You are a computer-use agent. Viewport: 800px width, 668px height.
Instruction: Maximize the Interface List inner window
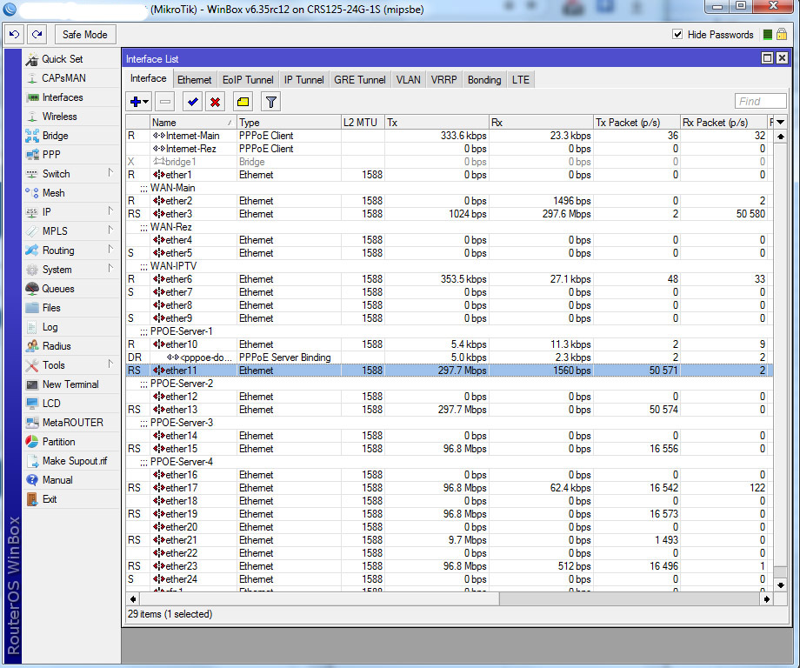click(x=767, y=57)
